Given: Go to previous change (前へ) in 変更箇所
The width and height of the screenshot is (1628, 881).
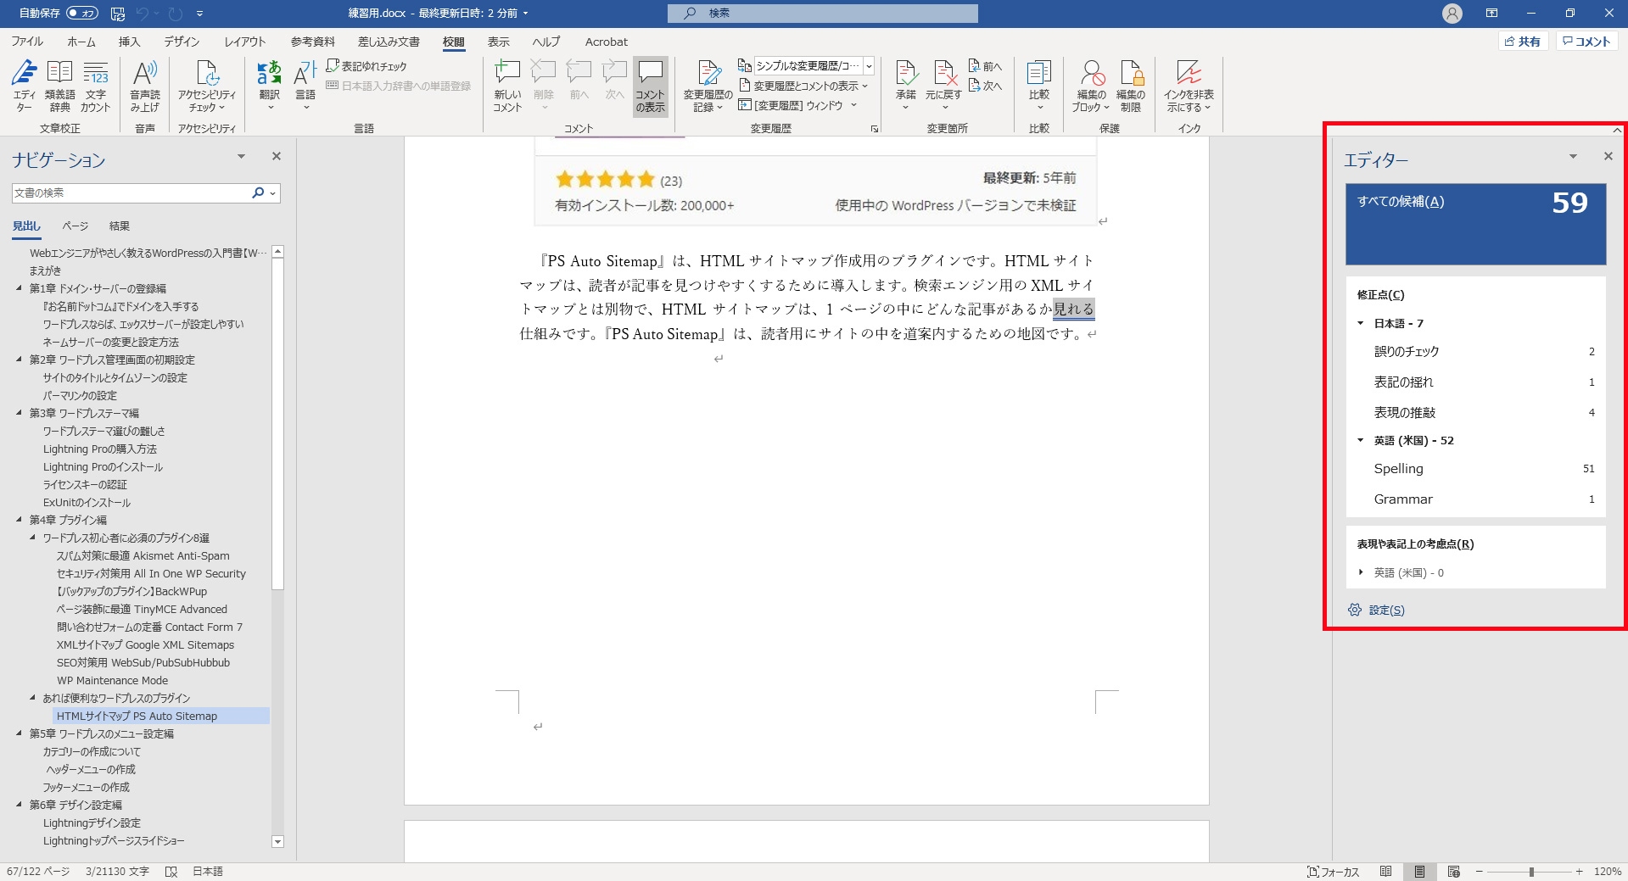Looking at the screenshot, I should click(986, 66).
